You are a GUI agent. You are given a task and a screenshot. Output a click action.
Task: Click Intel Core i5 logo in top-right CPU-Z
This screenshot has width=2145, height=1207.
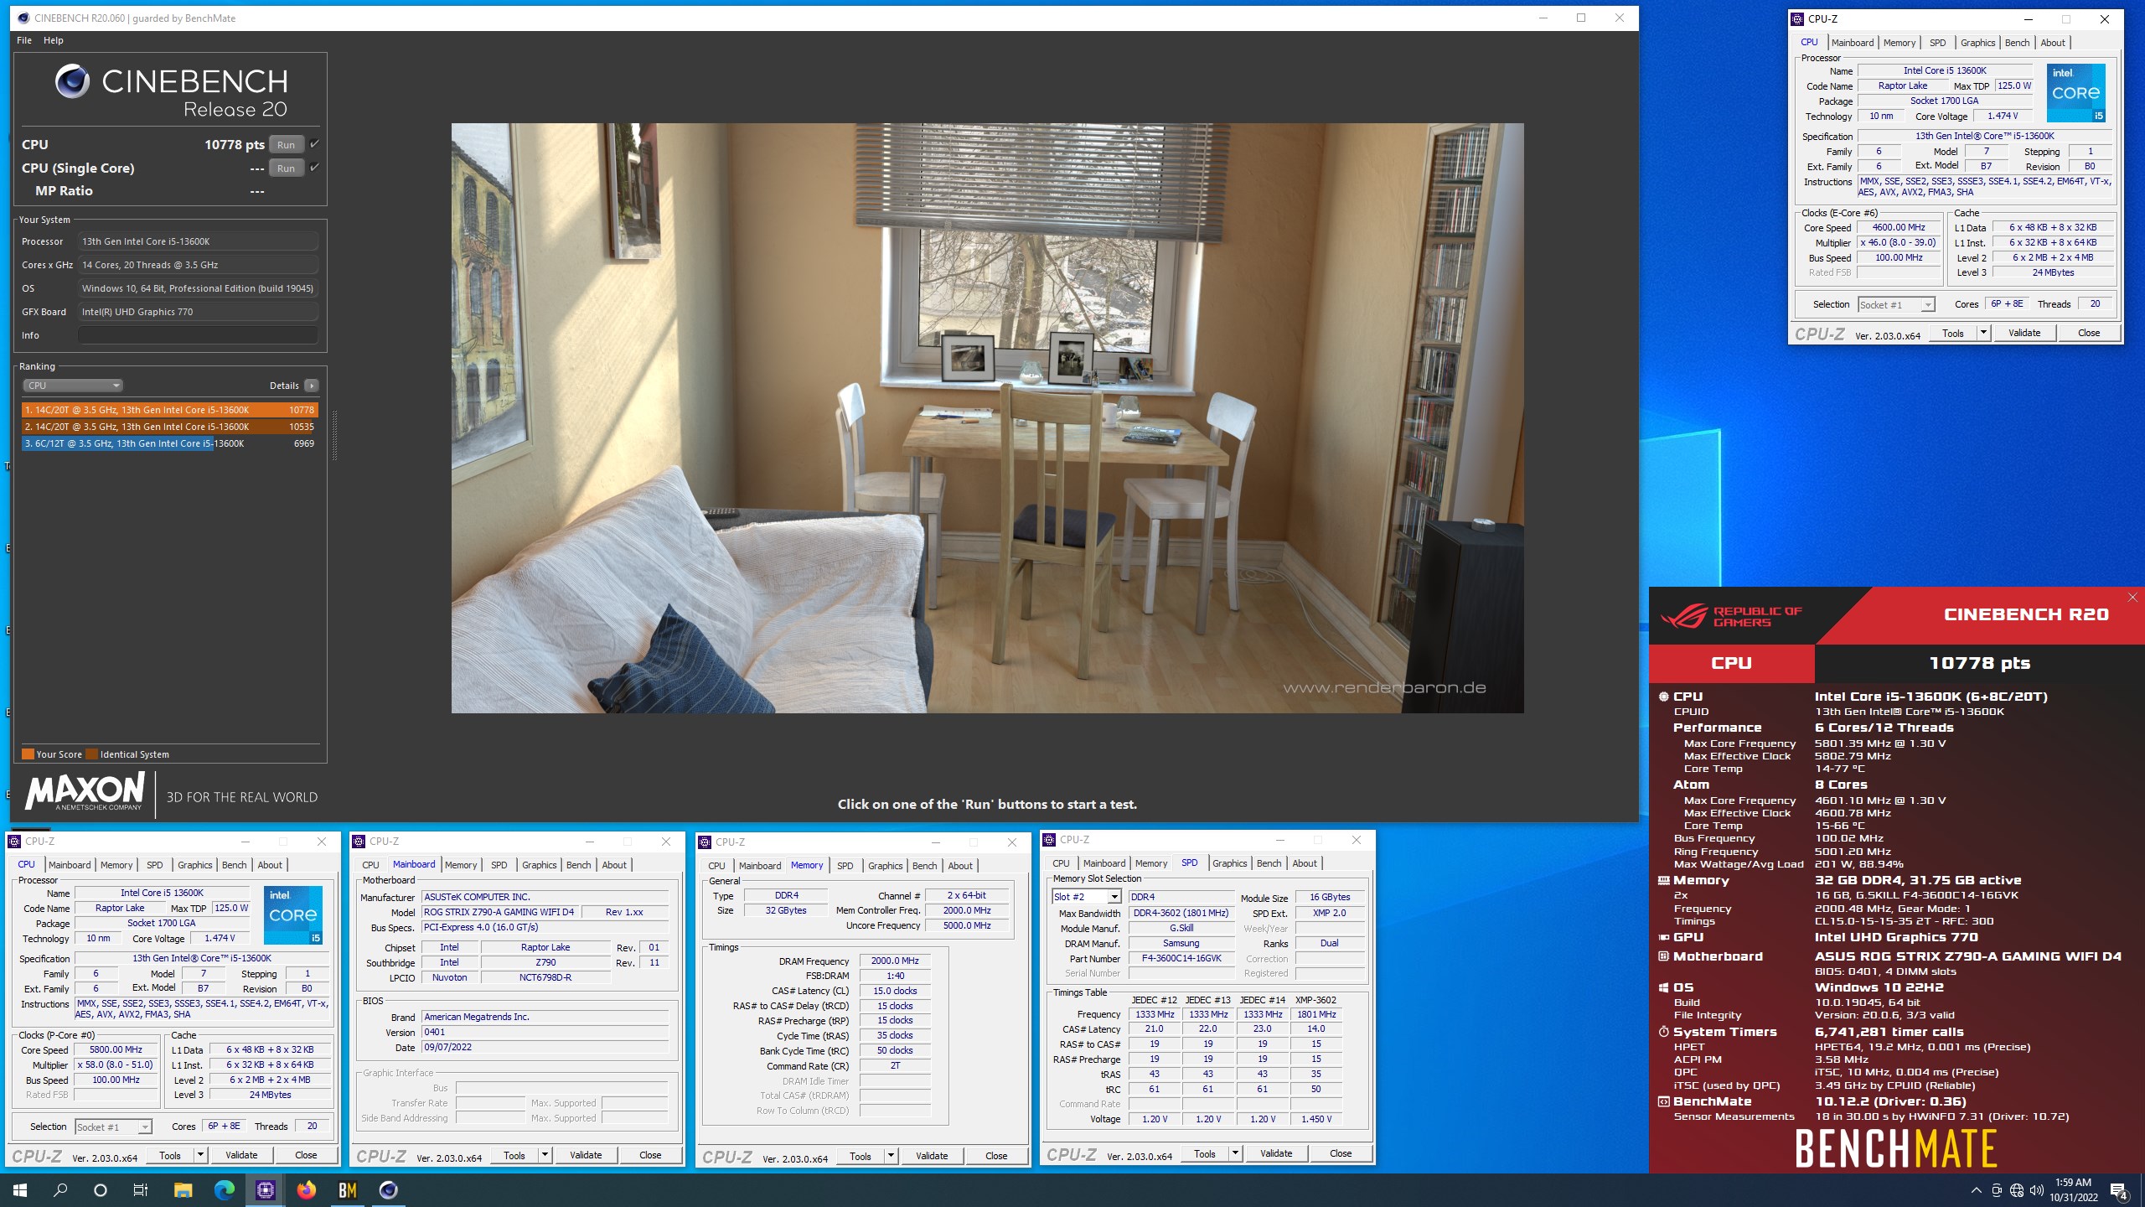pyautogui.click(x=2076, y=93)
